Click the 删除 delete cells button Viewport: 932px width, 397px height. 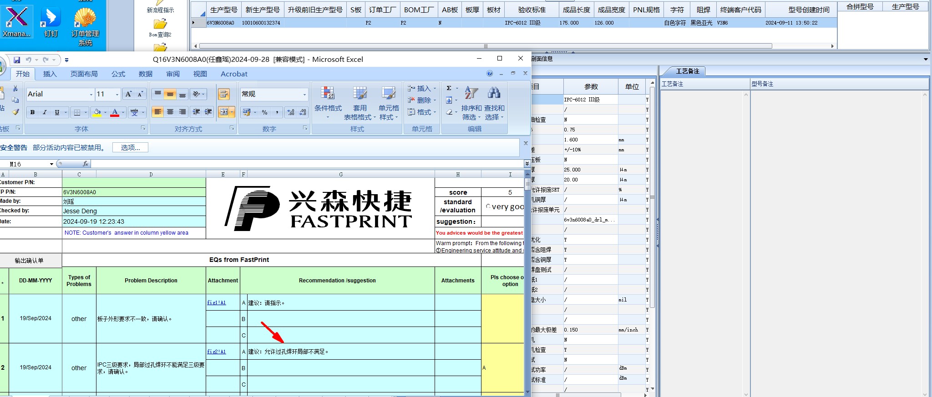tap(422, 100)
